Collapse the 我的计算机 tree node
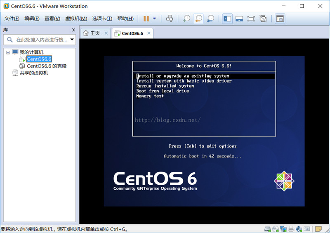The width and height of the screenshot is (330, 233). [x=8, y=52]
